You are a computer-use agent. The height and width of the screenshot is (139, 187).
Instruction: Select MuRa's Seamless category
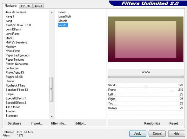pyautogui.click(x=16, y=42)
